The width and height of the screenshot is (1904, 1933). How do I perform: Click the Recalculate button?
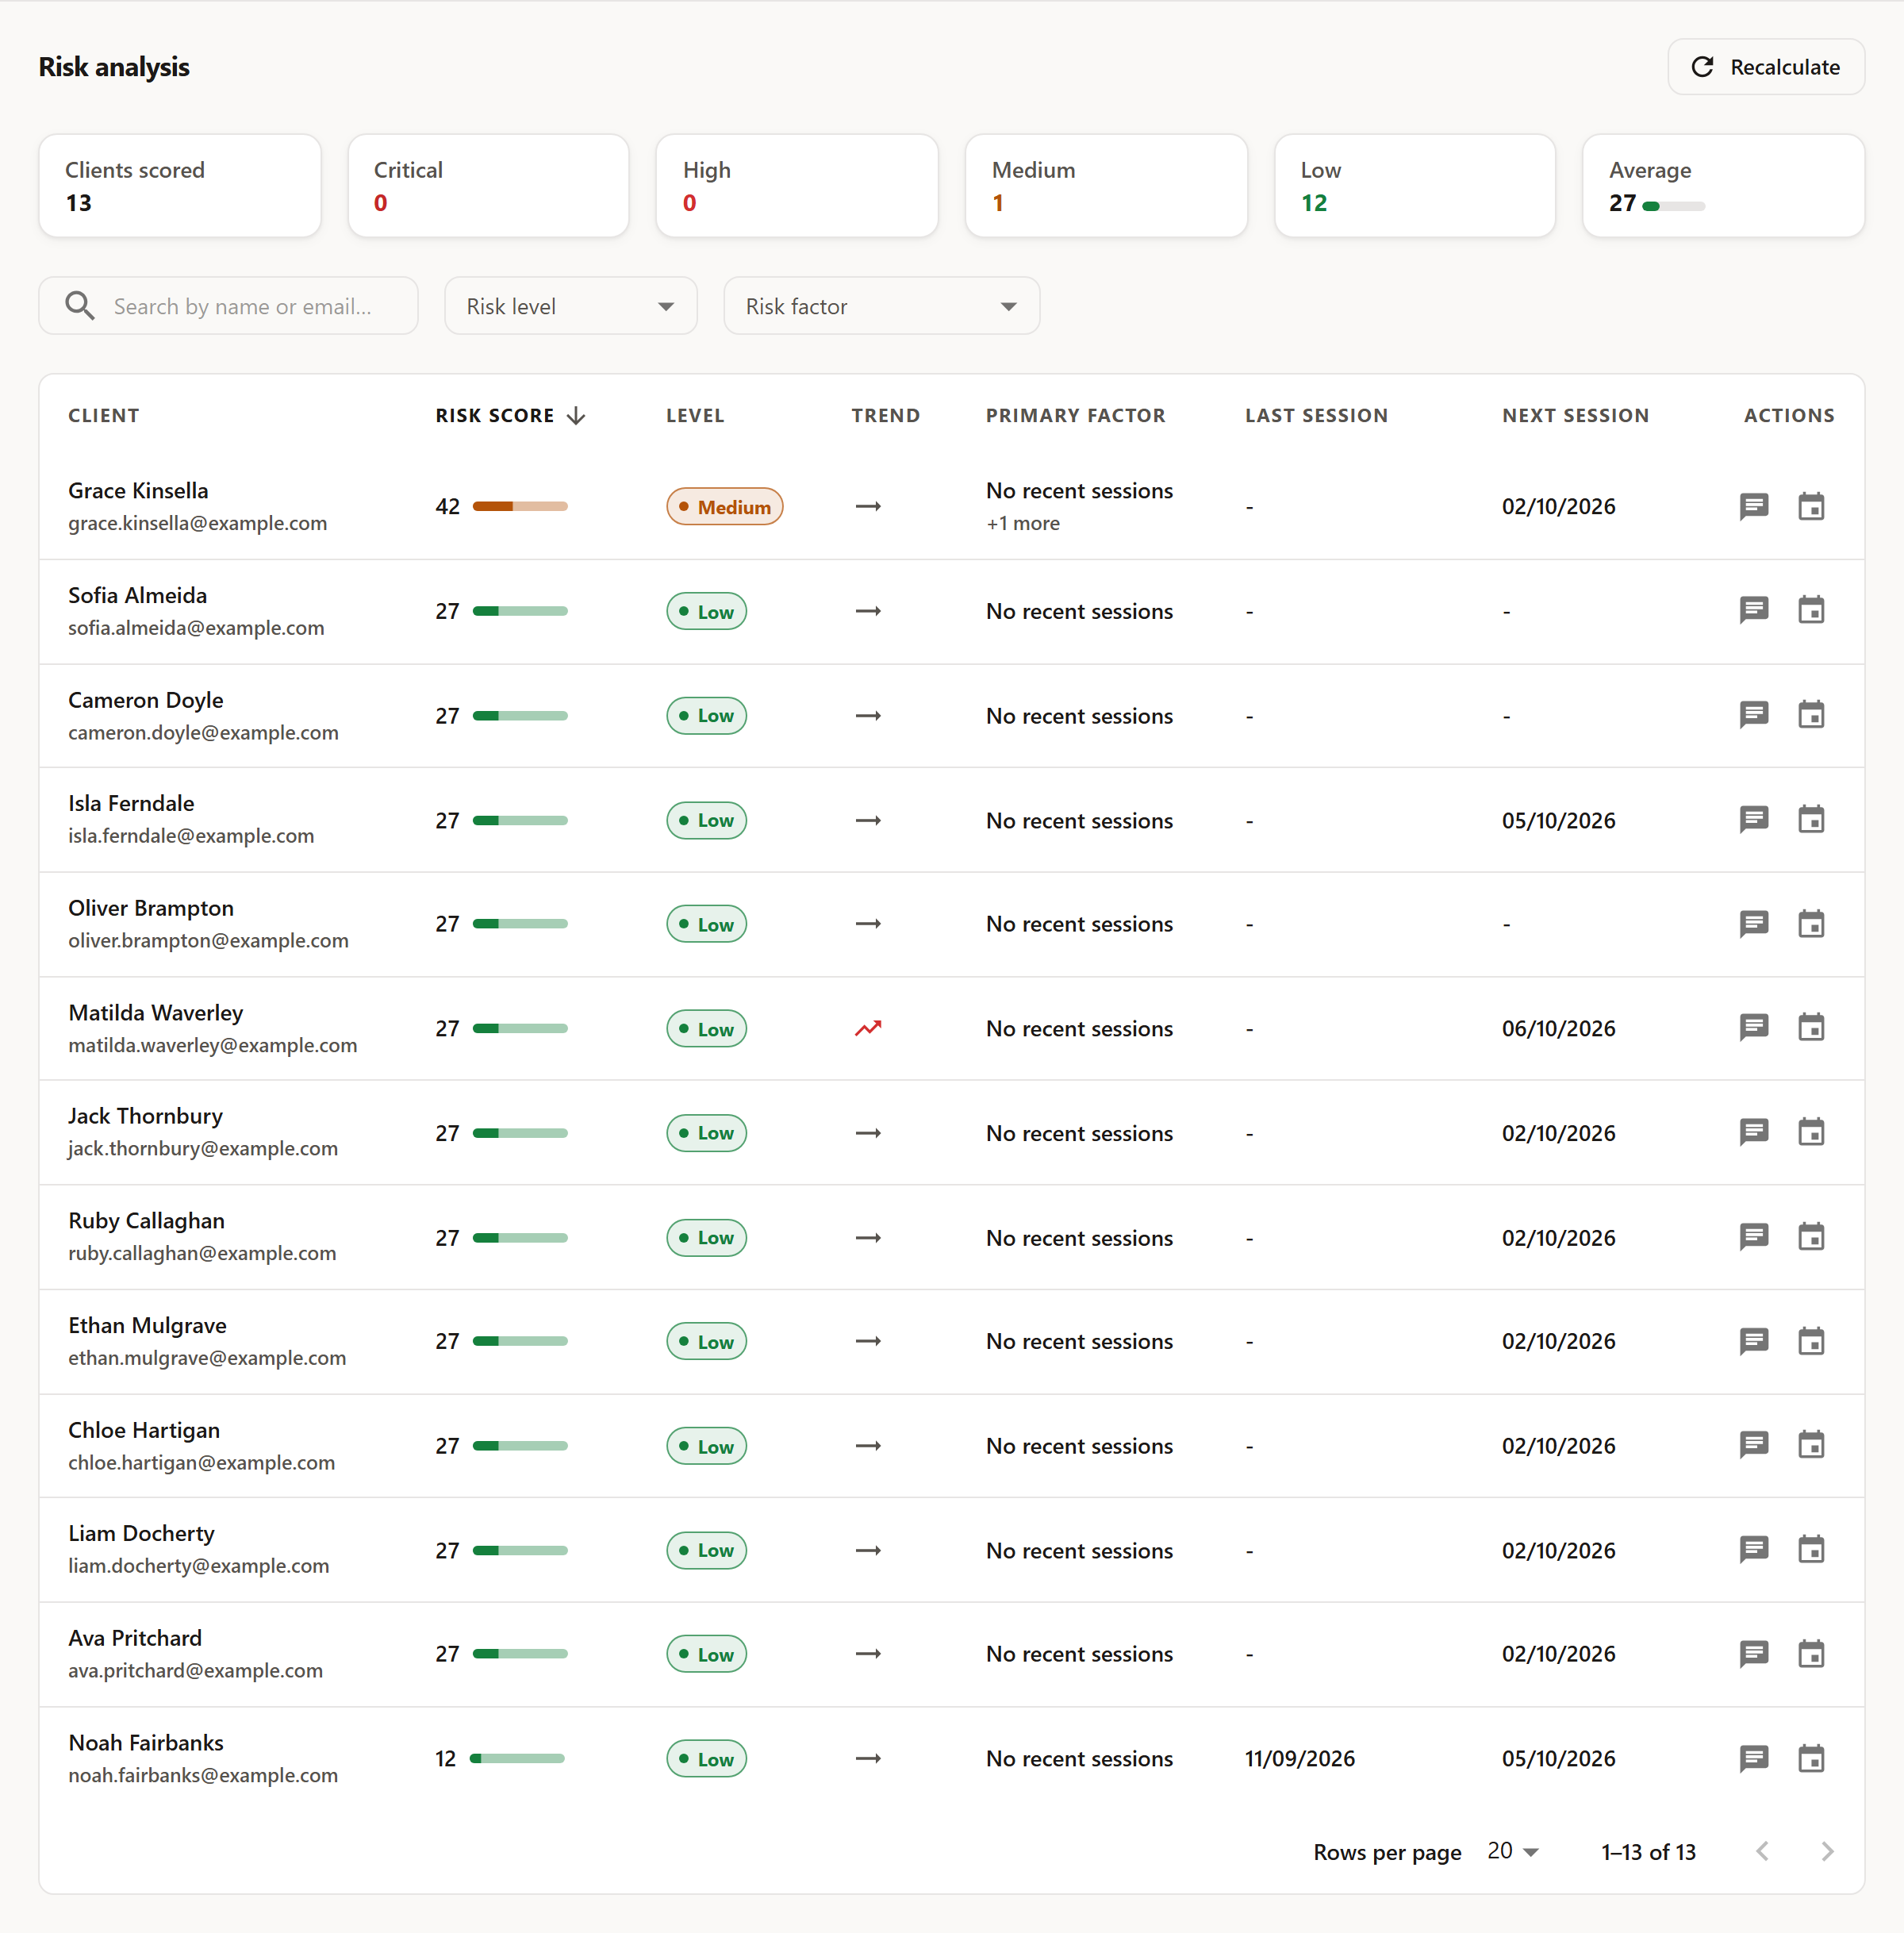(x=1765, y=67)
